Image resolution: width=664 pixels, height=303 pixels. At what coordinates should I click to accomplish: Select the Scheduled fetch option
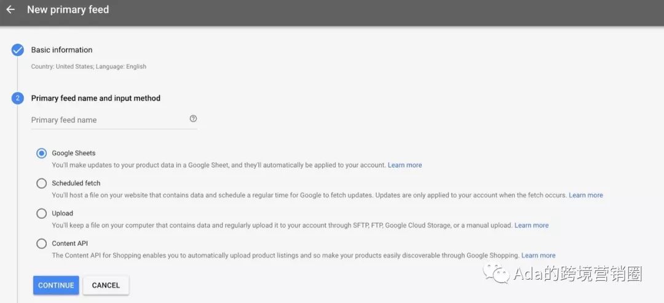[x=41, y=183]
